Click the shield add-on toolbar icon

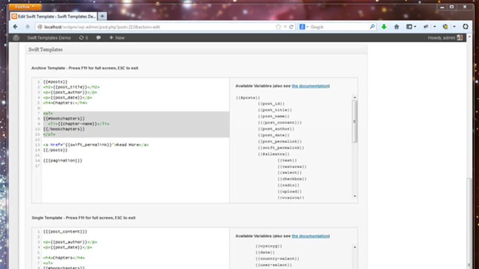click(x=446, y=27)
